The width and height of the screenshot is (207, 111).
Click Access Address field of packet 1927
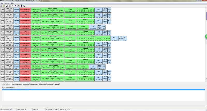(x=25, y=10)
